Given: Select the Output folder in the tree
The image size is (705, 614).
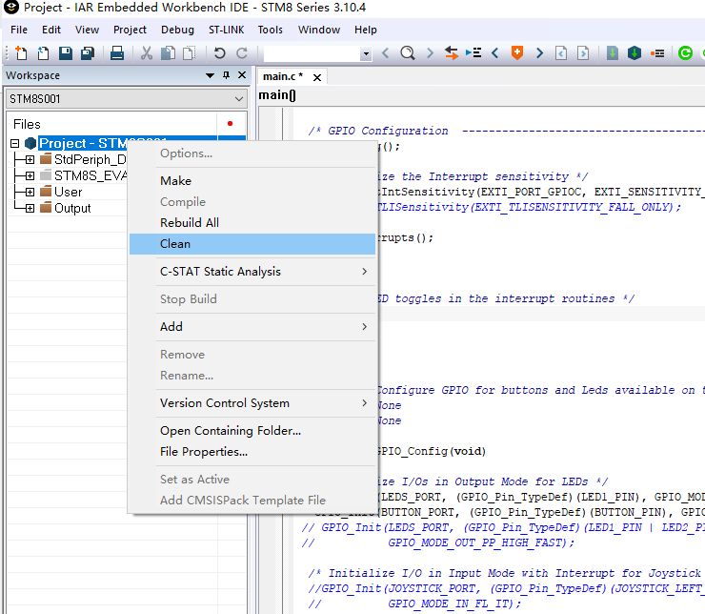Looking at the screenshot, I should 72,208.
